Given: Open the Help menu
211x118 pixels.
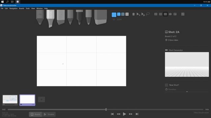Looking at the screenshot, I should click(46, 9).
